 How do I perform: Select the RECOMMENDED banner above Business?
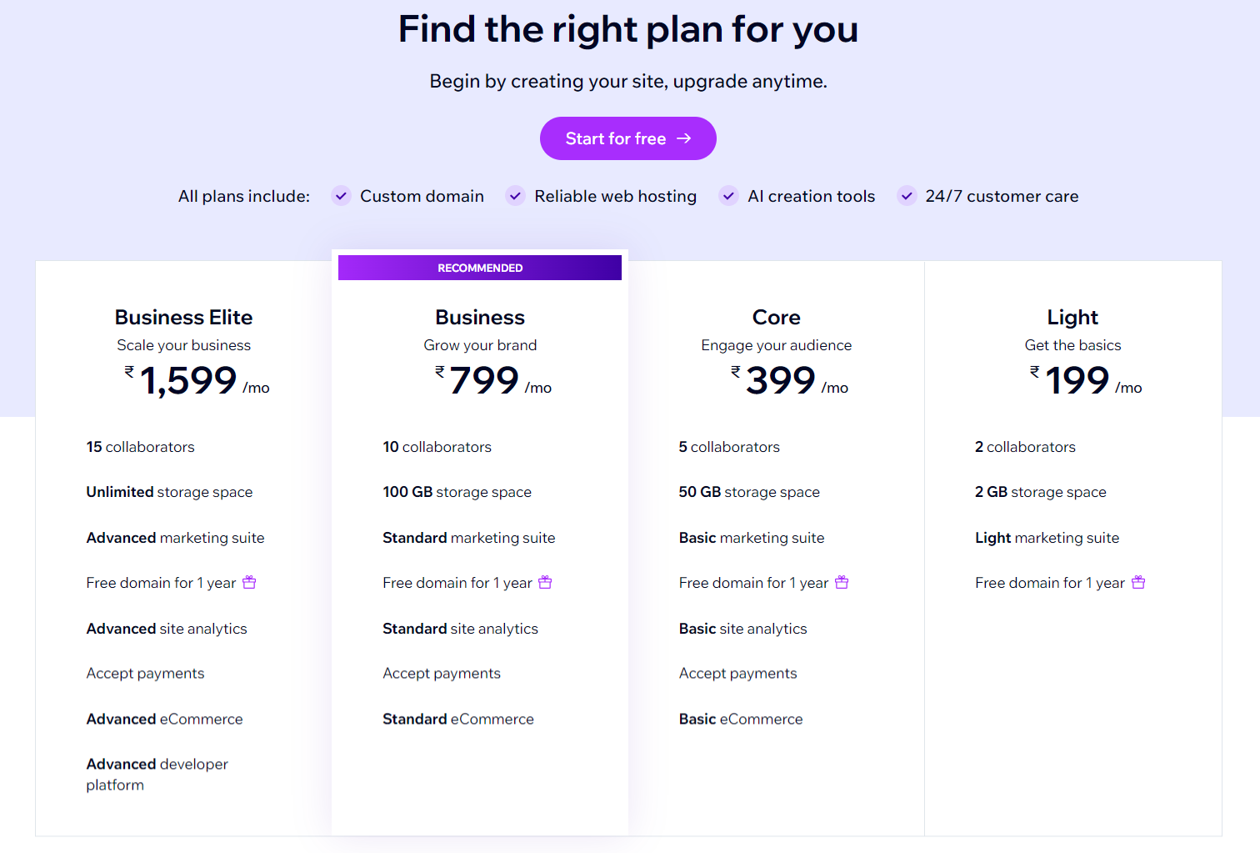point(480,267)
